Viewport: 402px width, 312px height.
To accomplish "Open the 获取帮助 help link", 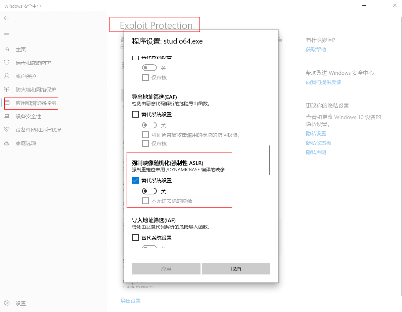I will (x=315, y=49).
